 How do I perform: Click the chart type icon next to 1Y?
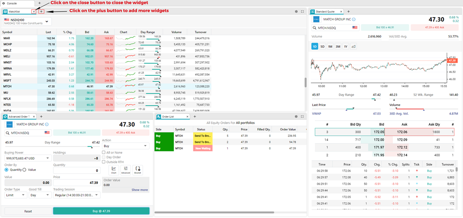[353, 46]
